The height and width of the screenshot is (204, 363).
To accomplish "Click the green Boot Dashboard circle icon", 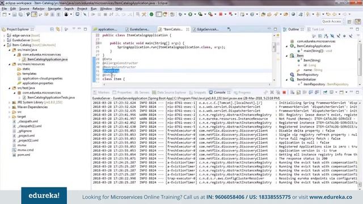I will tap(151, 14).
